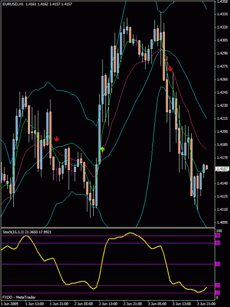Image resolution: width=230 pixels, height=307 pixels.
Task: Click the 1.4170 price axis label
Action: pos(222,158)
